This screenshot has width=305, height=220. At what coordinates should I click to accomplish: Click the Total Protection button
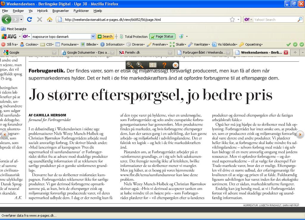(x=134, y=36)
